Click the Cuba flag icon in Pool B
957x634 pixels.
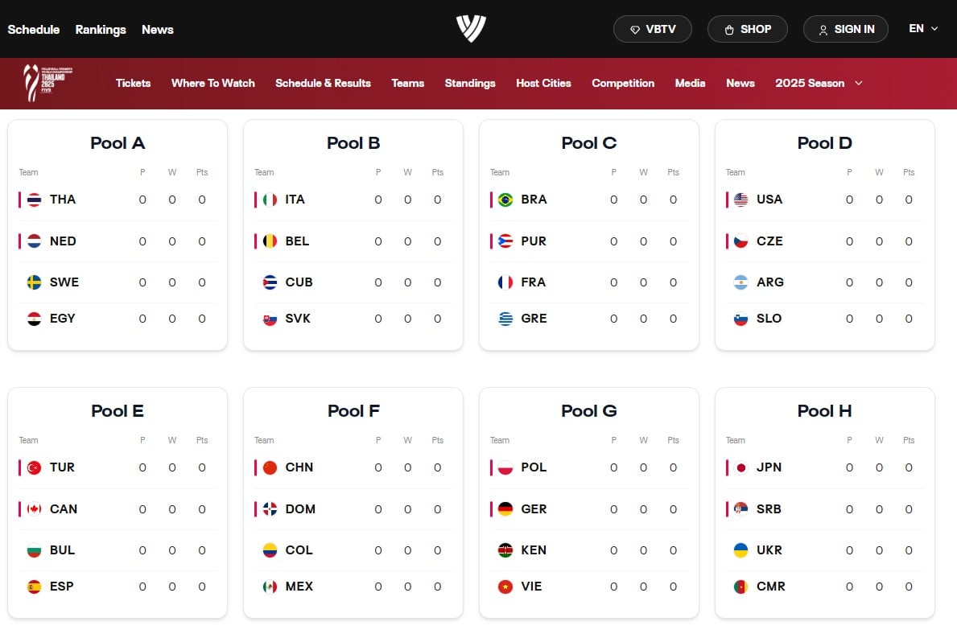pyautogui.click(x=270, y=282)
